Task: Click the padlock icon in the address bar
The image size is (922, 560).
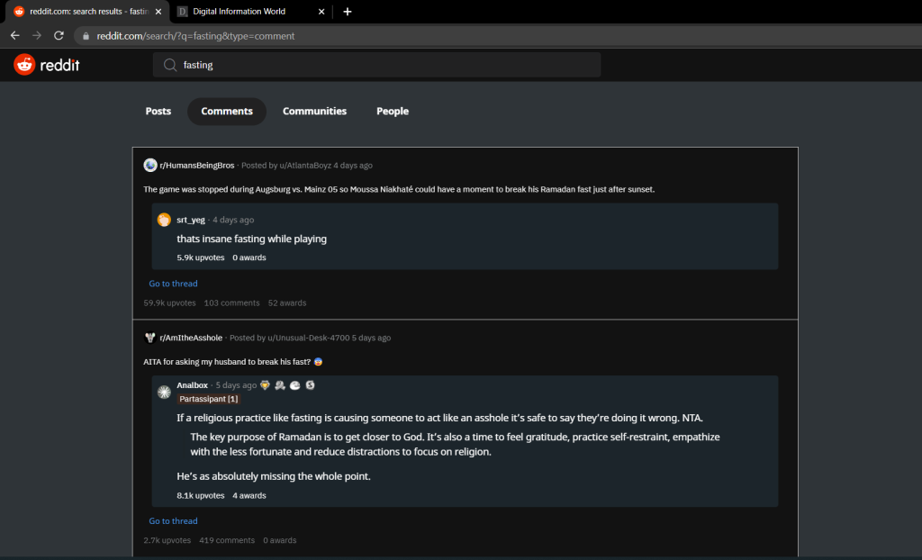Action: (x=85, y=36)
